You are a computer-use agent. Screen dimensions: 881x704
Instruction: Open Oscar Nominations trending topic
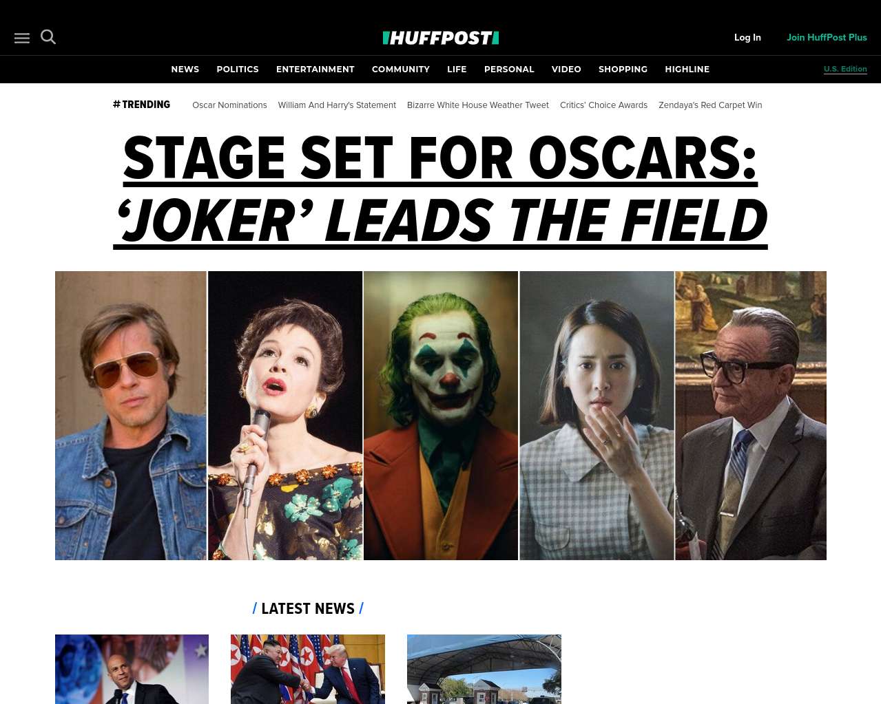pyautogui.click(x=229, y=105)
